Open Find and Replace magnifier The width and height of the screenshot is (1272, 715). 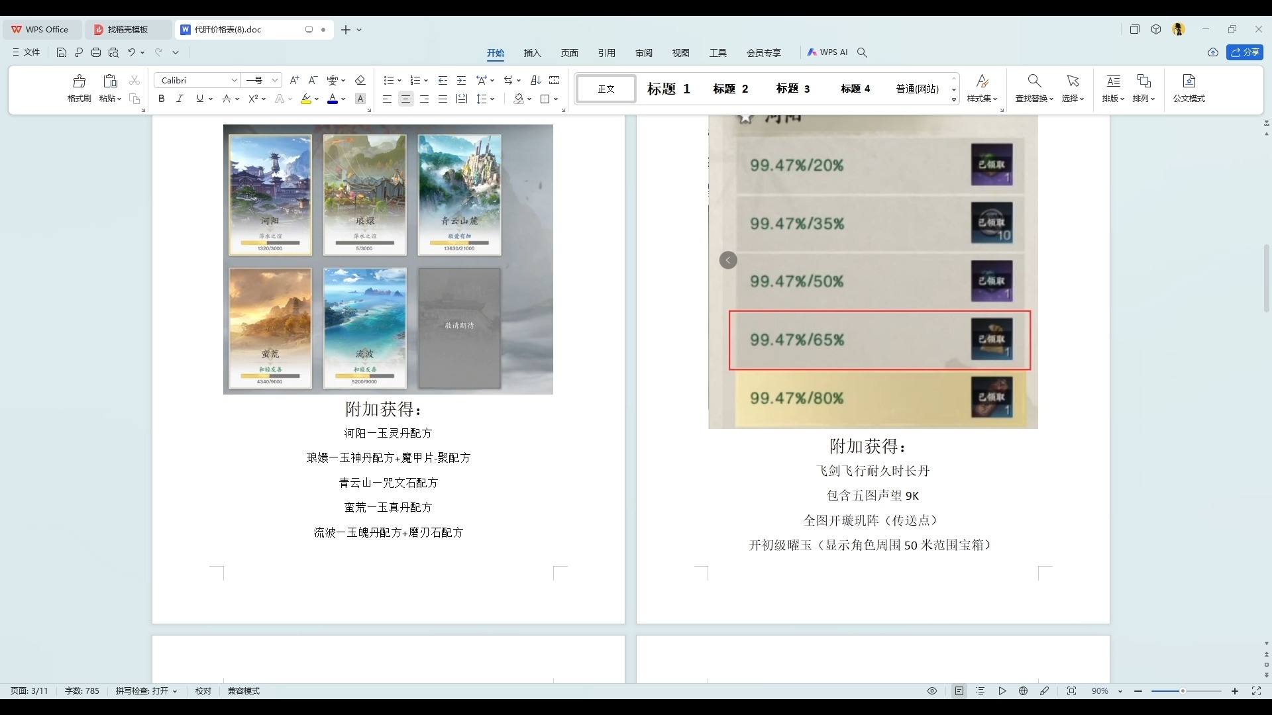(1034, 81)
